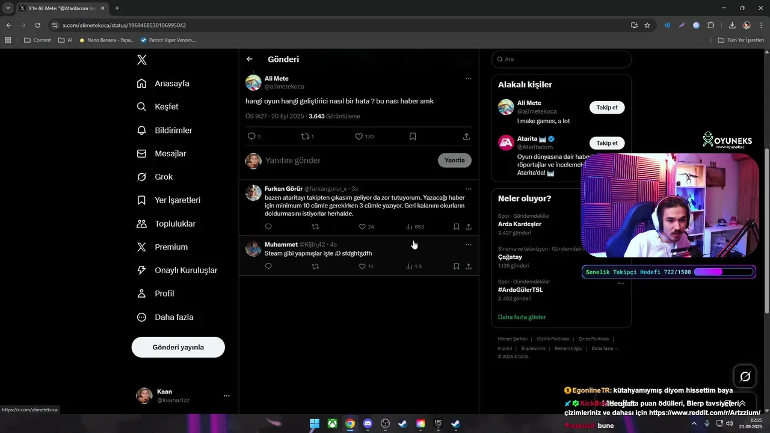Image resolution: width=770 pixels, height=433 pixels.
Task: Open Yer İşaretleri in the sidebar
Action: click(x=168, y=200)
